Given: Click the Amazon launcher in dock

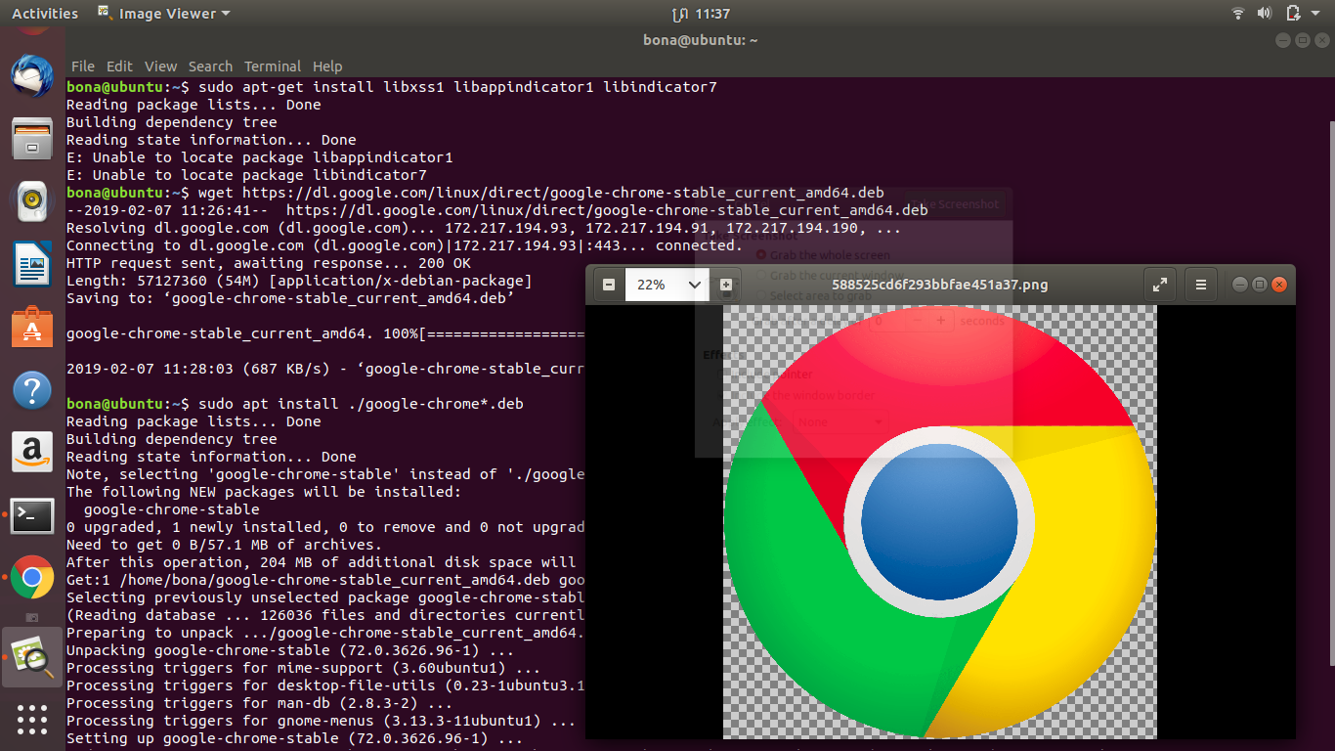Looking at the screenshot, I should 32,453.
